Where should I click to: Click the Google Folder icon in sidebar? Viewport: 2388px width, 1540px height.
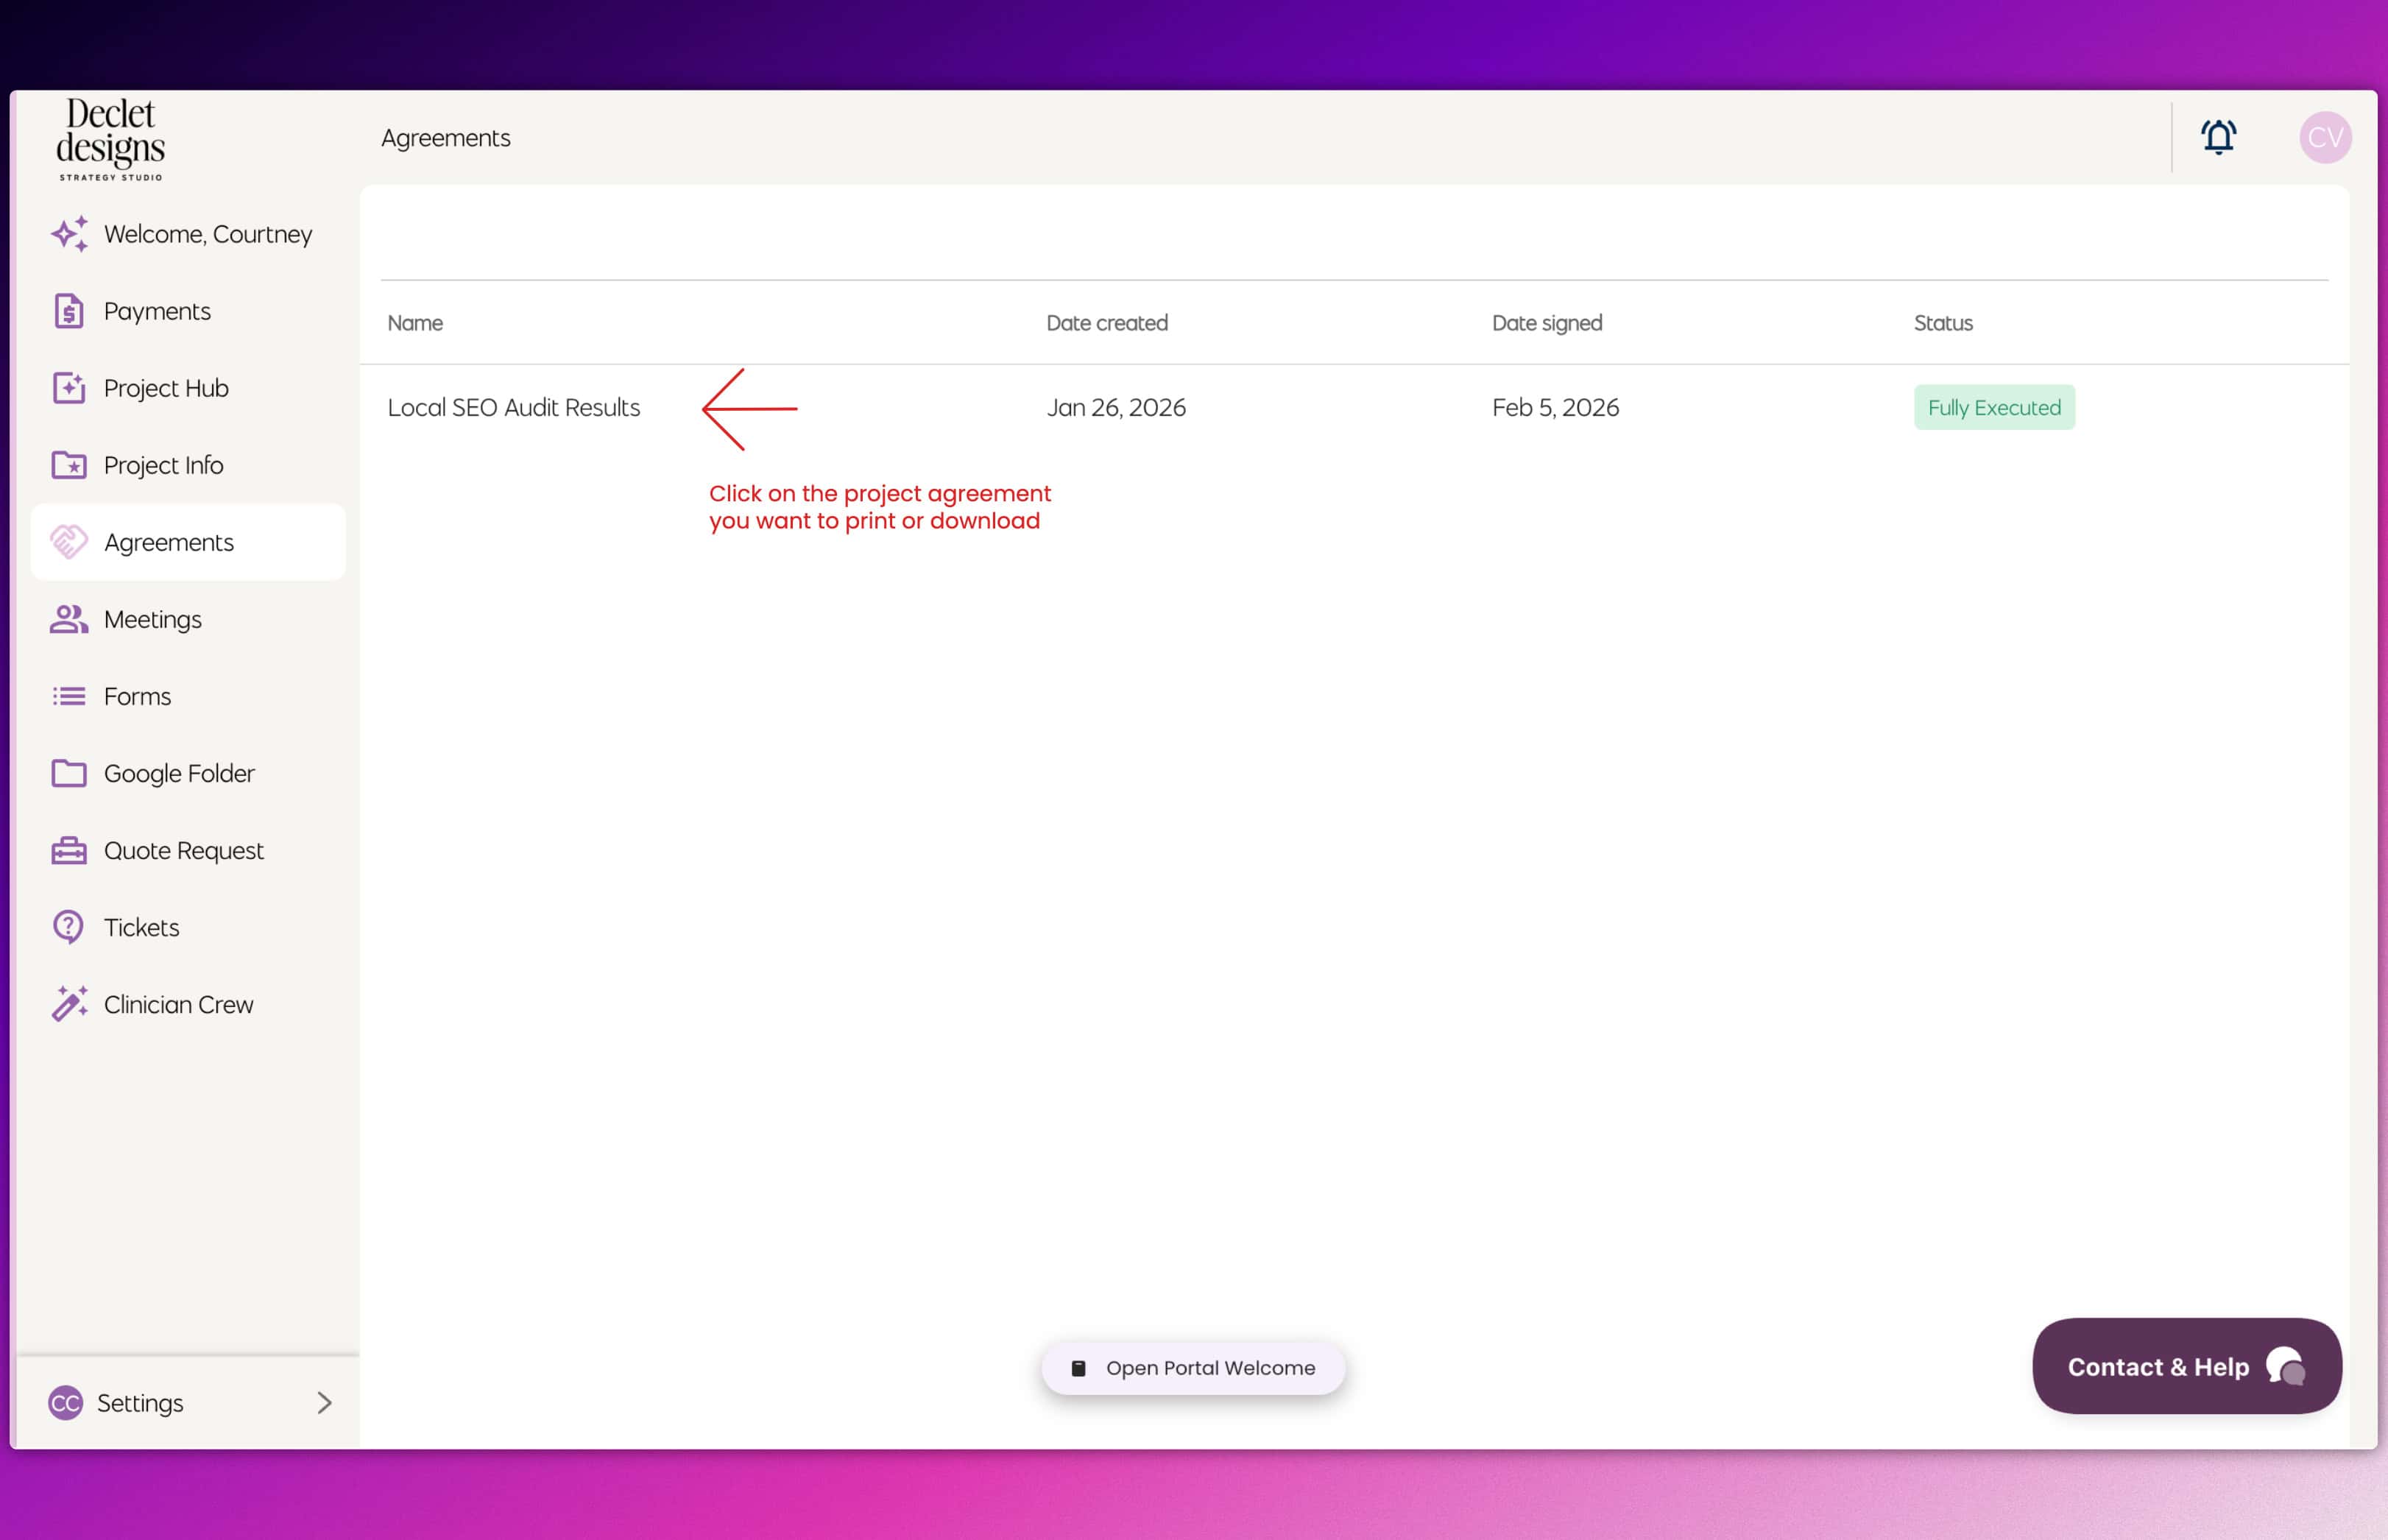point(68,773)
